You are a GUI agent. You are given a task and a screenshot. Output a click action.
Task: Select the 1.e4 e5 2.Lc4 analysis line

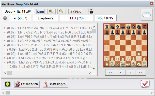coord(48,54)
